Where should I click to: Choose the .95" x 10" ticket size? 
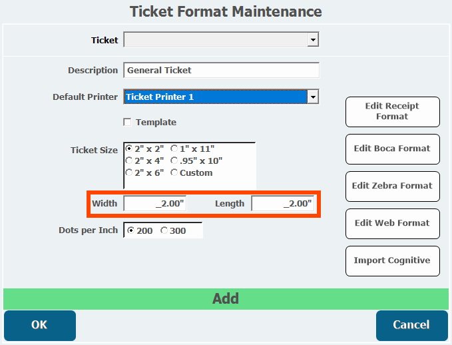click(x=174, y=161)
